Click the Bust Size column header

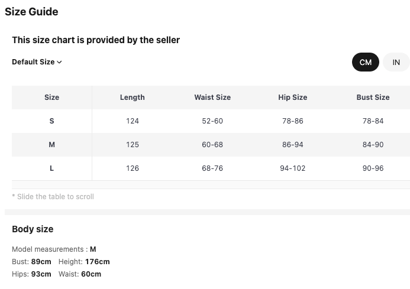click(x=373, y=98)
